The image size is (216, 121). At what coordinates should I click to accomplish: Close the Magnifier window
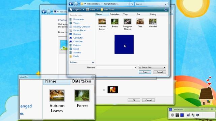pos(93,77)
